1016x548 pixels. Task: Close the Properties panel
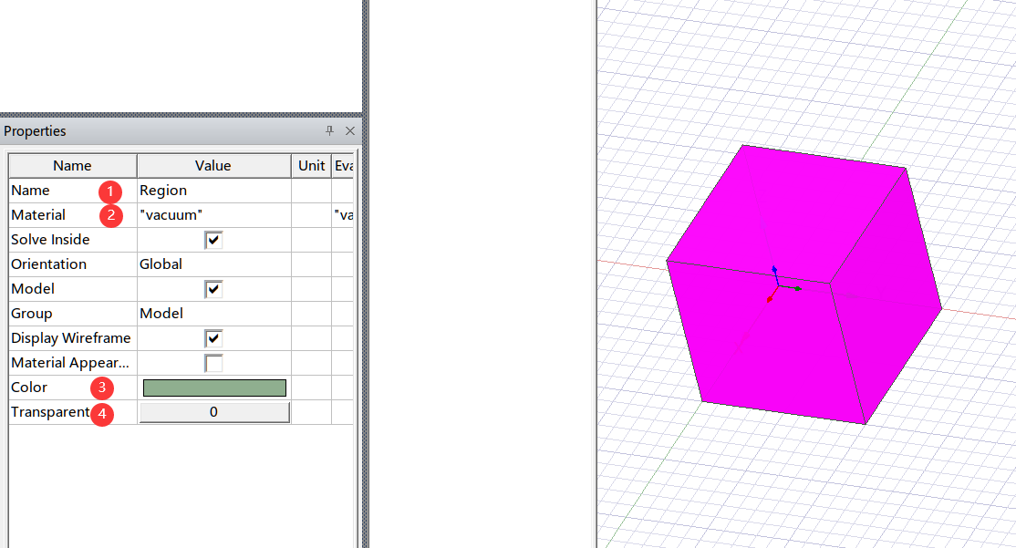click(350, 130)
